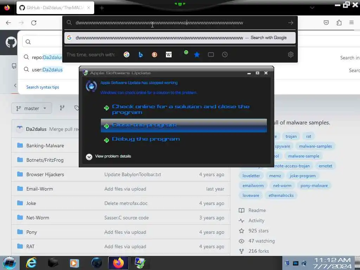This screenshot has width=360, height=270.
Task: Open the Net-Worm folder
Action: pos(38,217)
